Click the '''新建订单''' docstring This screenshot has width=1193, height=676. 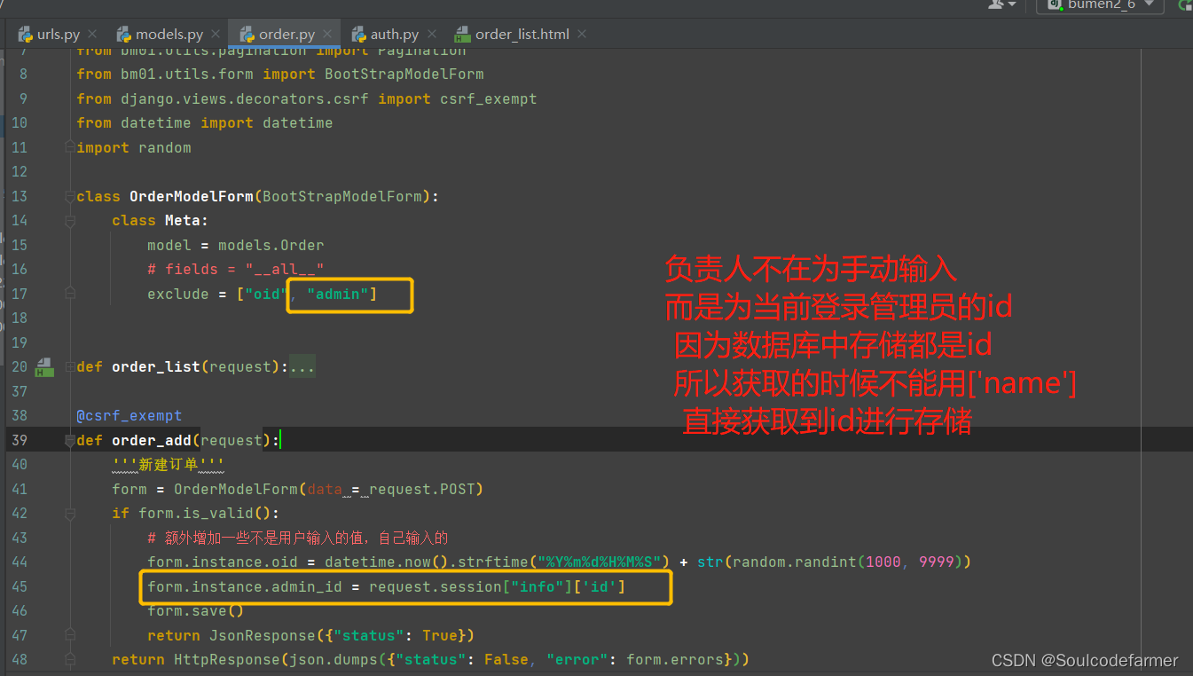click(x=169, y=465)
